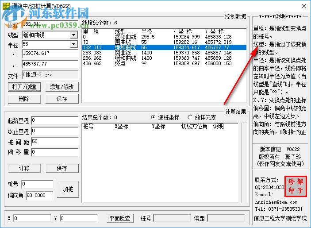The height and width of the screenshot is (228, 311).
Task: Save control data with upper 保存 button
Action: point(62,99)
